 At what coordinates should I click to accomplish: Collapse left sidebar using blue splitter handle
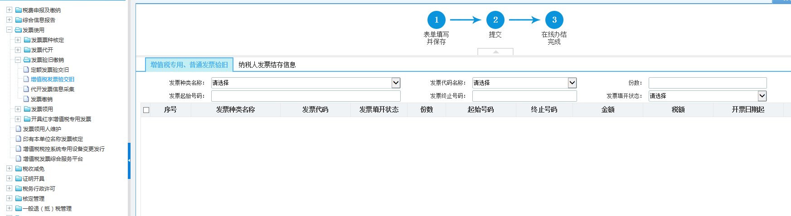point(129,160)
